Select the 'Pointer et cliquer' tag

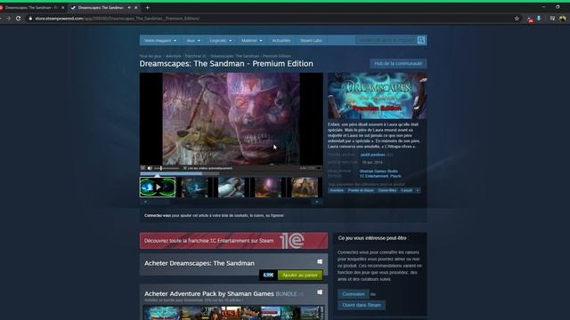(361, 190)
